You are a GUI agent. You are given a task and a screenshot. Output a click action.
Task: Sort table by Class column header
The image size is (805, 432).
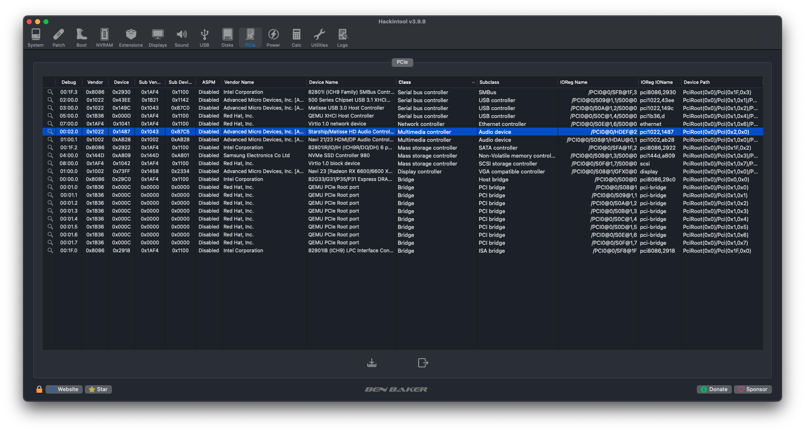434,82
